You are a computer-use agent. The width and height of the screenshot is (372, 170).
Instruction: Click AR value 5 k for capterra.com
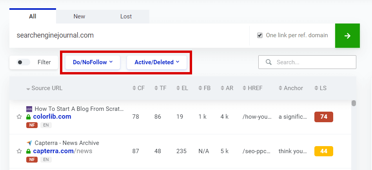[225, 151]
